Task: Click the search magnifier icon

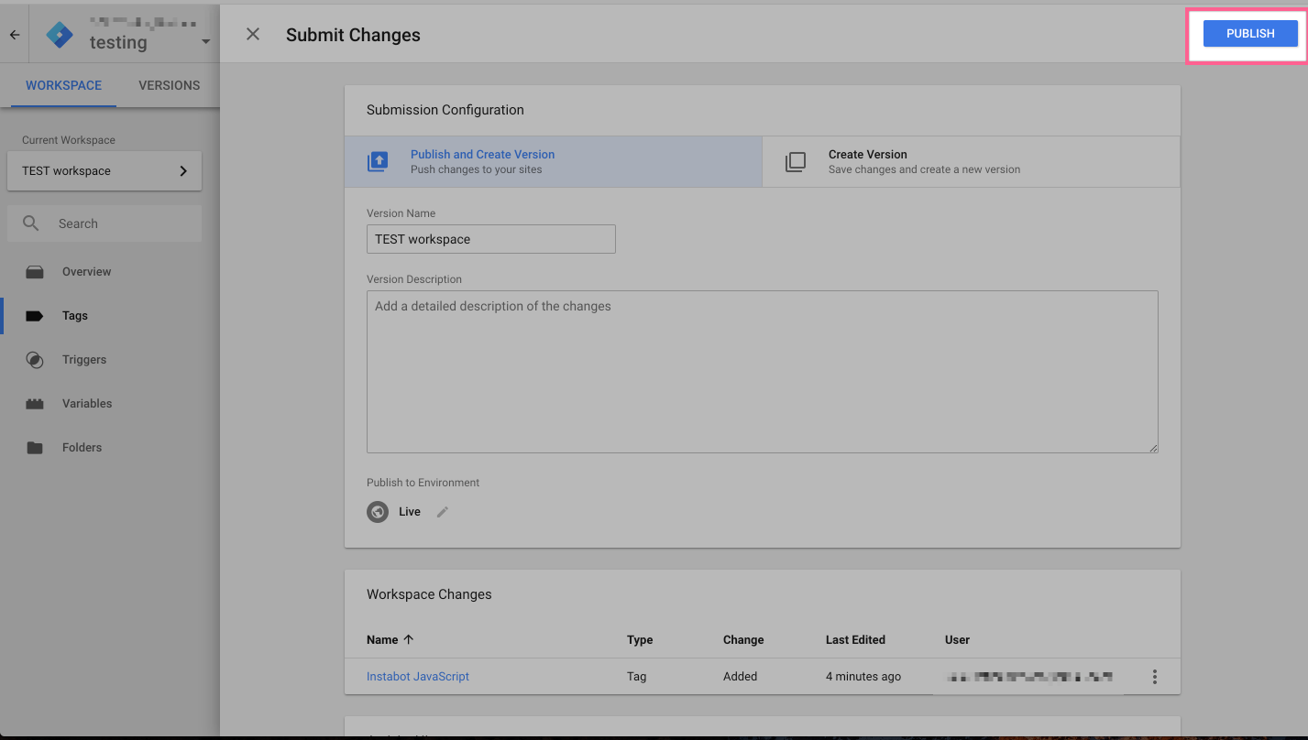Action: click(x=31, y=223)
